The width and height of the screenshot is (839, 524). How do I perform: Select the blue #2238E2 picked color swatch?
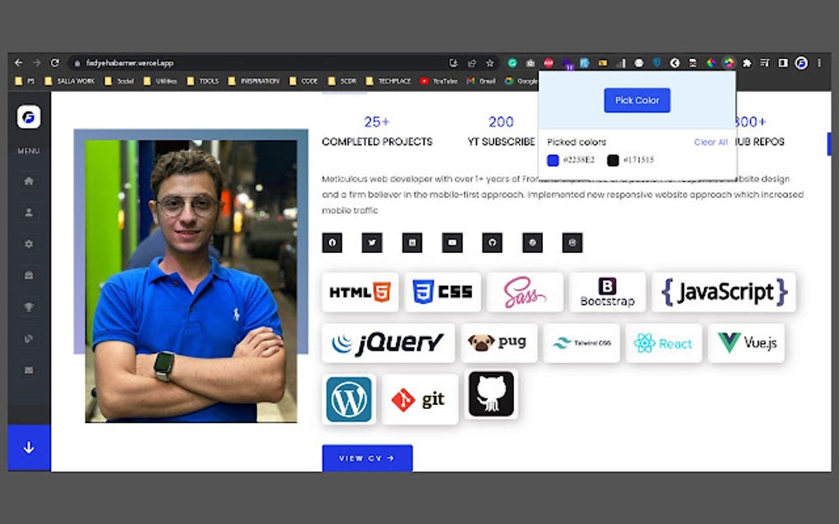coord(553,160)
